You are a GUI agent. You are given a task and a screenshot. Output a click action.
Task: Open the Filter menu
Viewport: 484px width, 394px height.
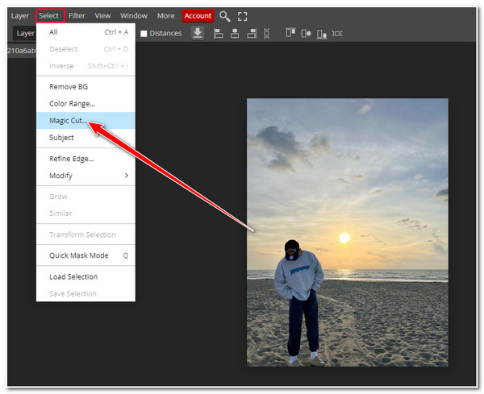click(x=77, y=15)
